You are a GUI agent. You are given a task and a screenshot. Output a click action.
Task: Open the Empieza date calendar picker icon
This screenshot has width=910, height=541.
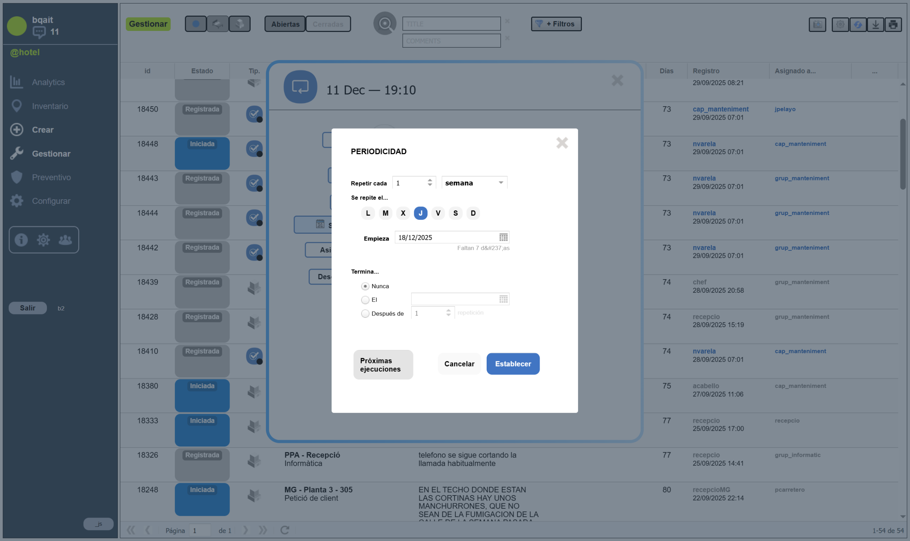click(503, 237)
